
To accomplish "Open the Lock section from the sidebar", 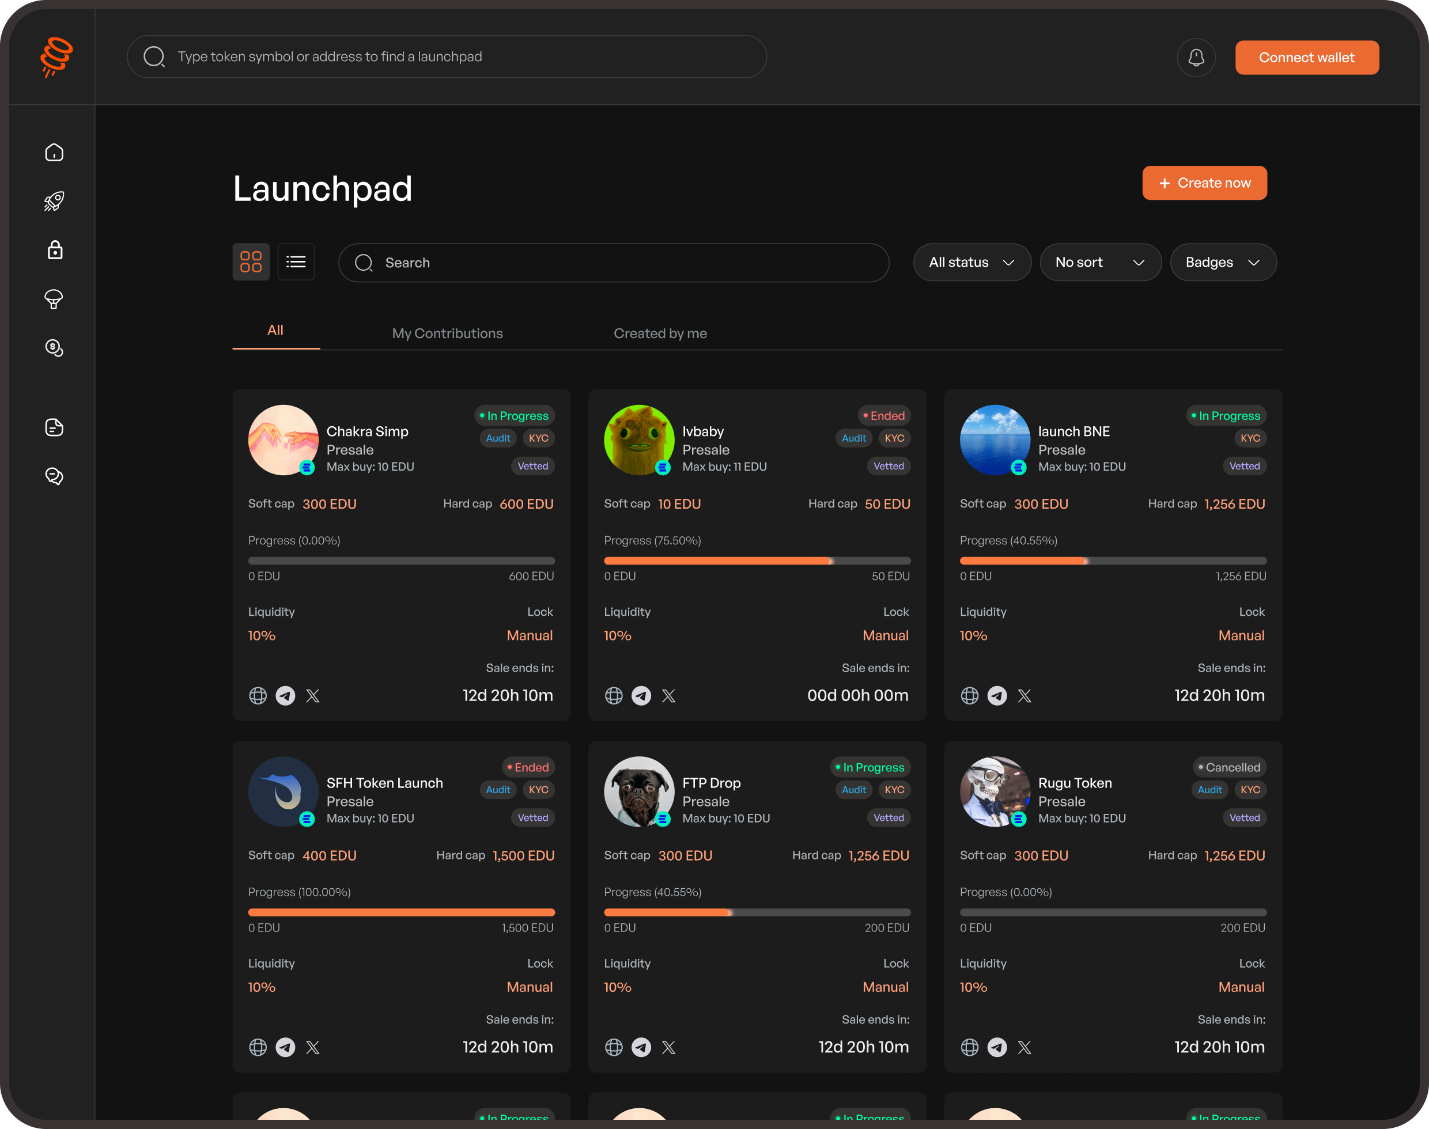I will click(54, 250).
